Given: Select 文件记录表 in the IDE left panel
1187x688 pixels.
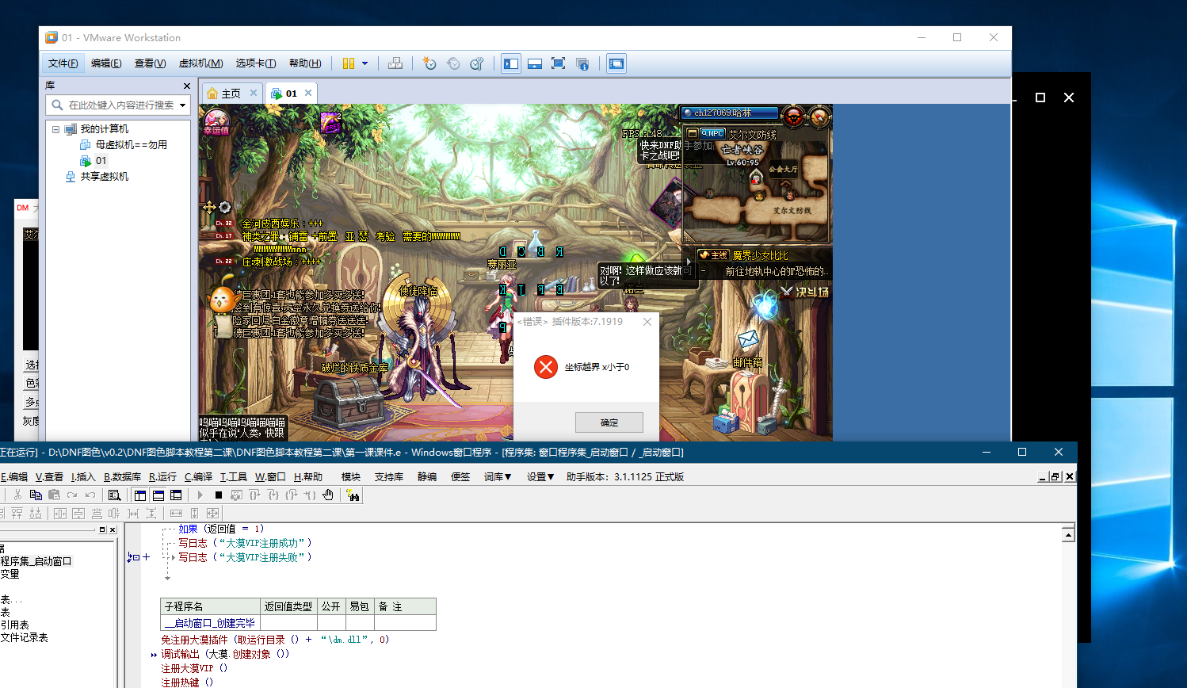Looking at the screenshot, I should coord(24,637).
